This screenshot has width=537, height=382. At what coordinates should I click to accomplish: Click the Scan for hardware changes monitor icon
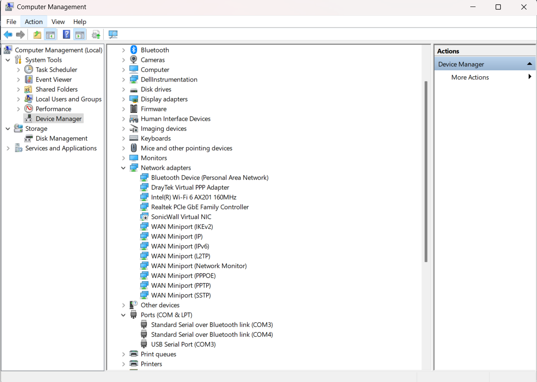point(113,34)
